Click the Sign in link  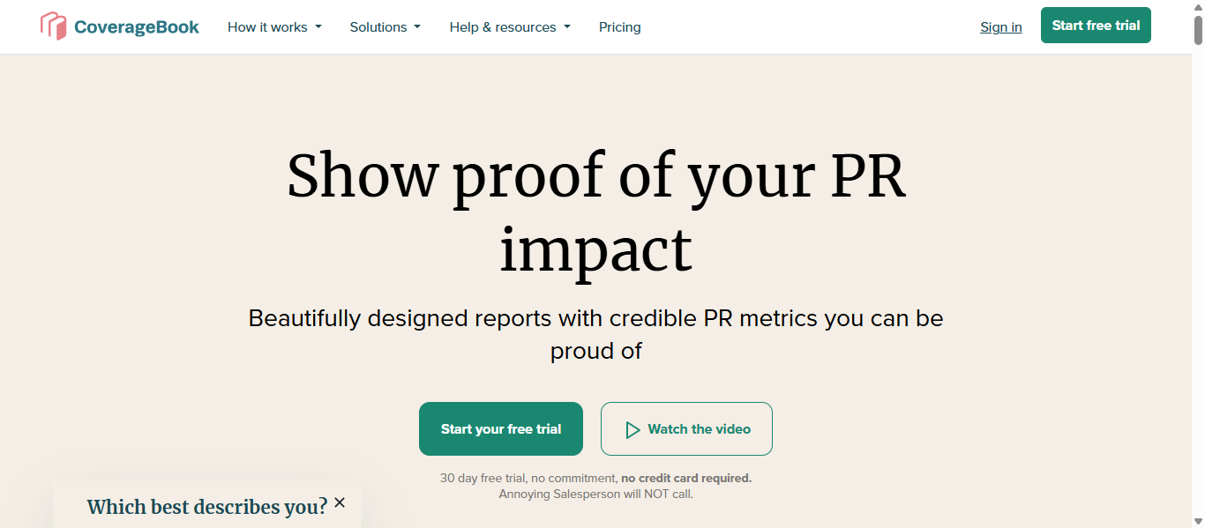tap(1001, 27)
